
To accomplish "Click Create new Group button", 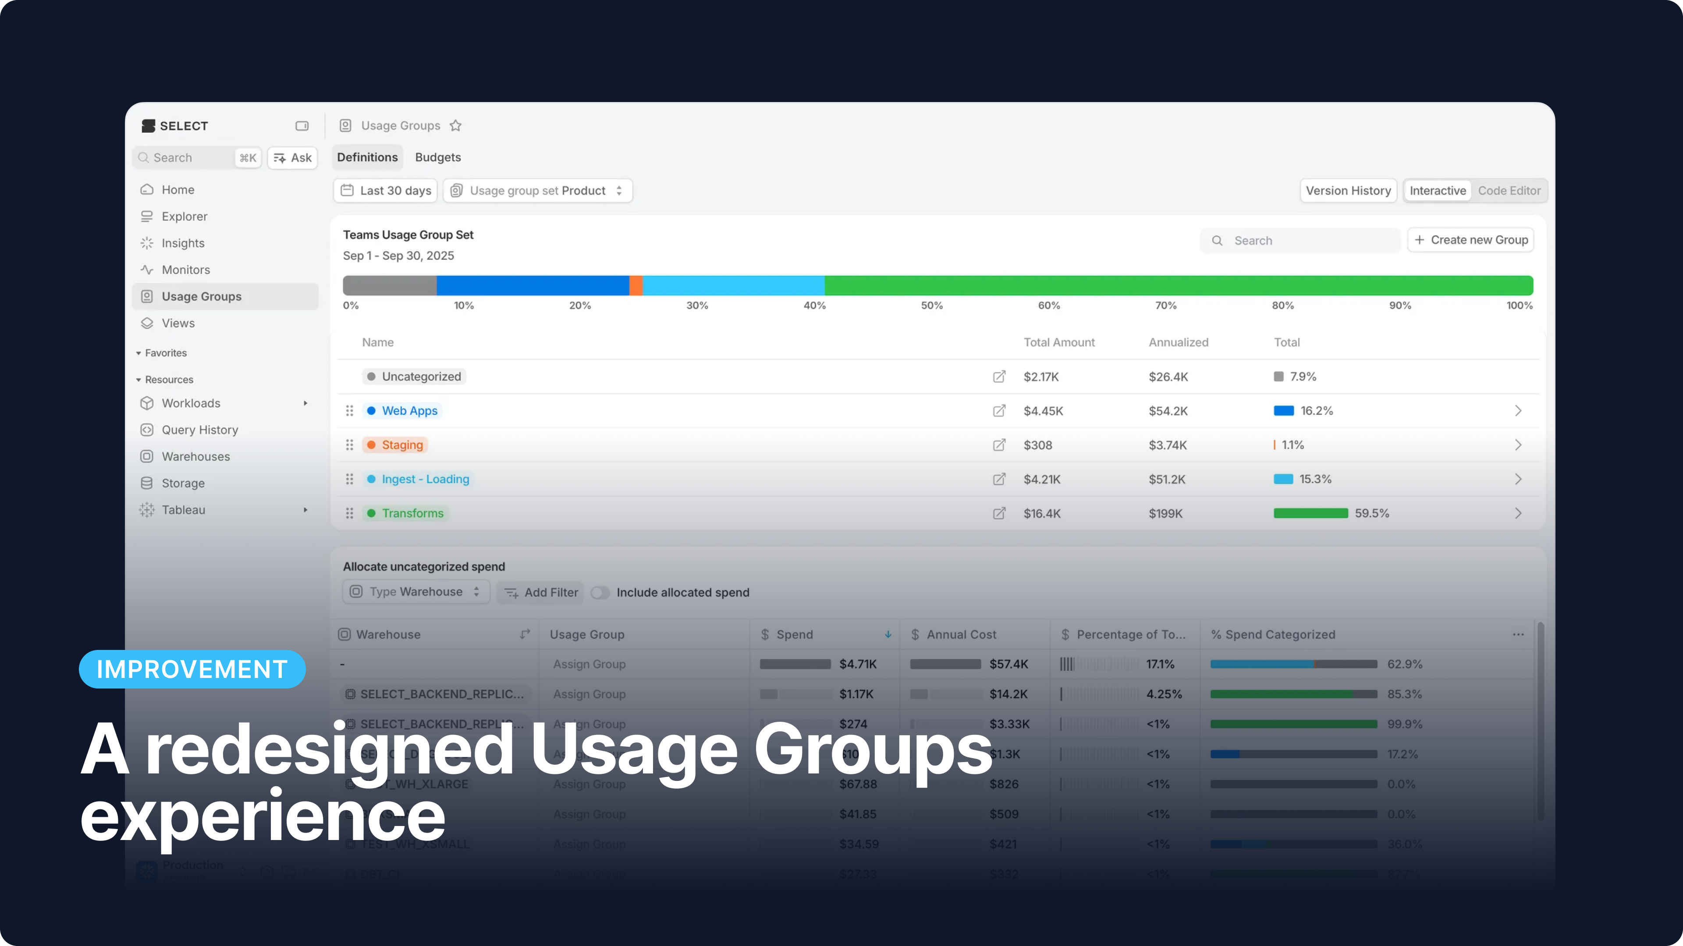I will [x=1471, y=240].
